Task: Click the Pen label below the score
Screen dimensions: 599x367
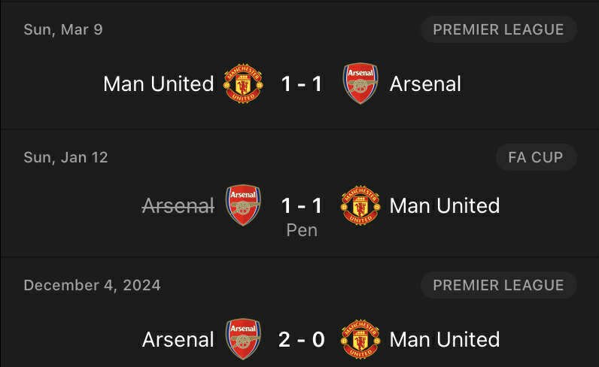Action: click(302, 230)
